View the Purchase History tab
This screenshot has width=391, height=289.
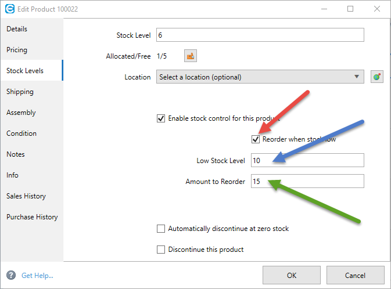[32, 217]
